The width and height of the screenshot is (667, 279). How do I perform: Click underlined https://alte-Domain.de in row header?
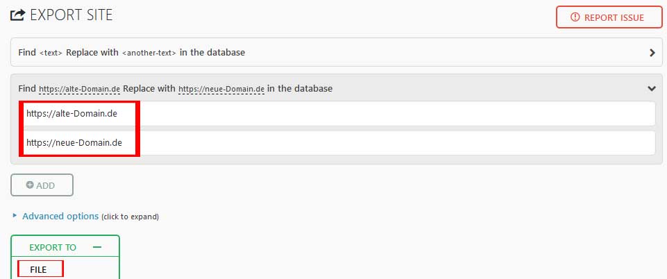[x=80, y=89]
